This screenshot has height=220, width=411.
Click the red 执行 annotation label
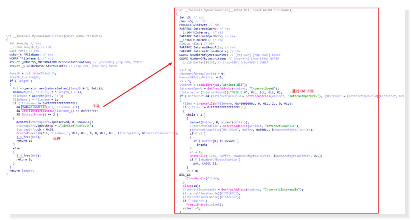click(x=57, y=139)
